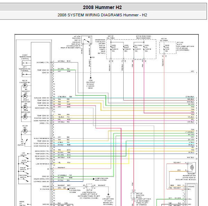This screenshot has width=208, height=206.
Task: Click the G203 ground symbol under BLK/WHT
Action: (108, 195)
